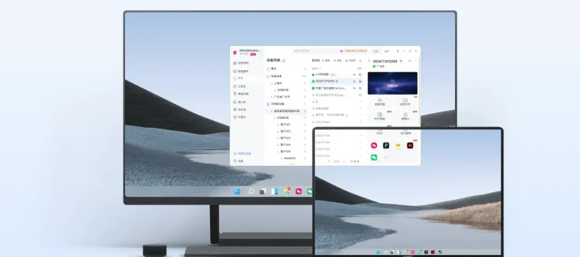
Task: Select 设备 in the left sidebar
Action: (x=240, y=78)
